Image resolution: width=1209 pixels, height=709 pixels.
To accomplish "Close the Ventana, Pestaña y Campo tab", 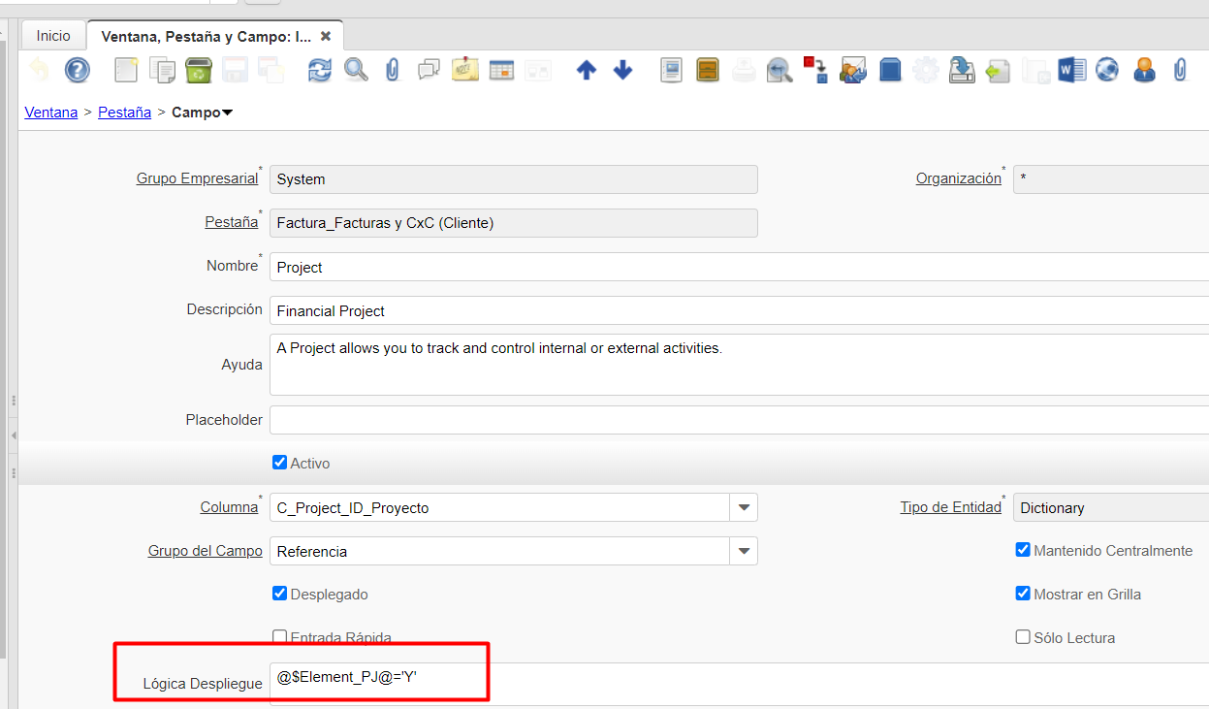I will coord(326,36).
